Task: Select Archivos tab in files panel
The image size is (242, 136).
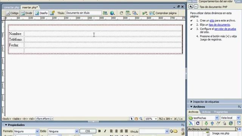Action: click(x=193, y=112)
